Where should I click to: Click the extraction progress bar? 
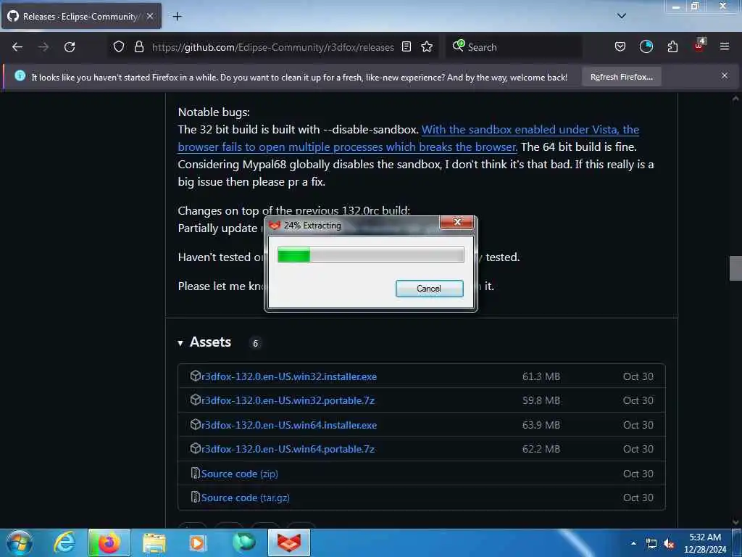[370, 255]
